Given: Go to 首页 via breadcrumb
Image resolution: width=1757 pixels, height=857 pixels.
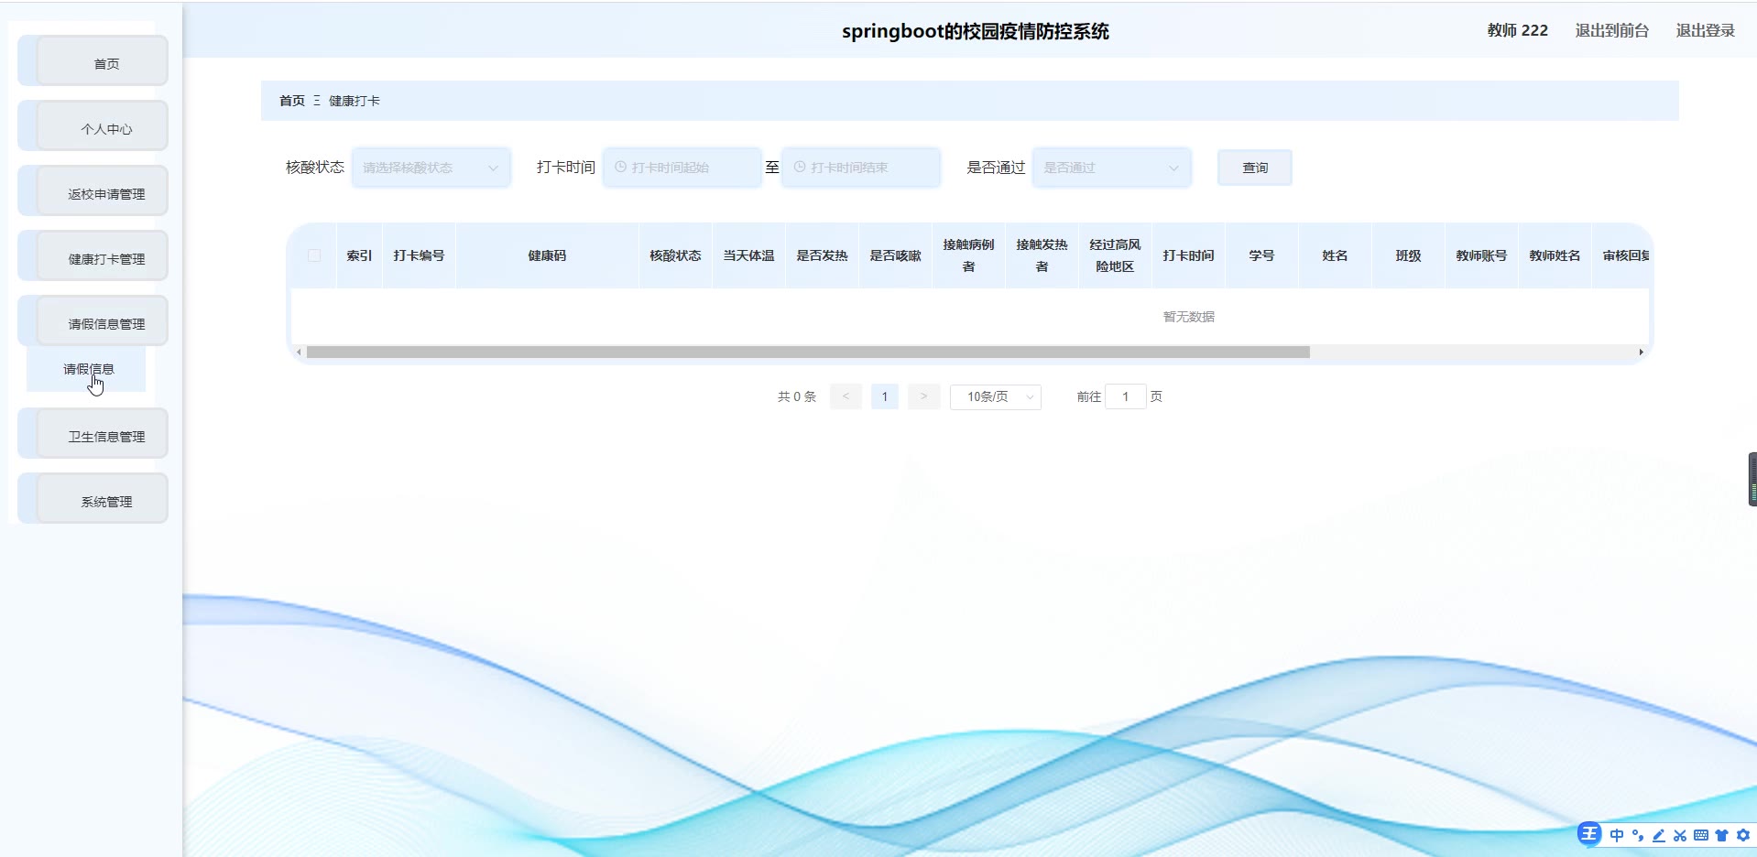Looking at the screenshot, I should 292,101.
